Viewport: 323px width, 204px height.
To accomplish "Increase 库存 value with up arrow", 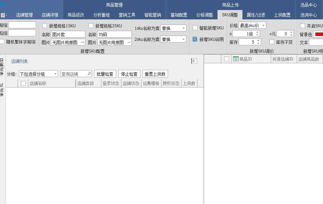I will coord(258,40).
